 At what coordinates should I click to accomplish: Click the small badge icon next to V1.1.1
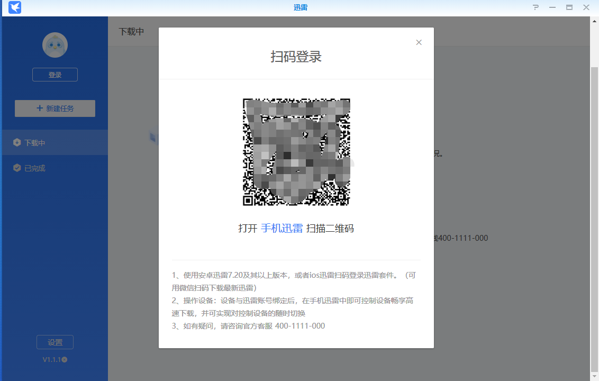coord(63,359)
